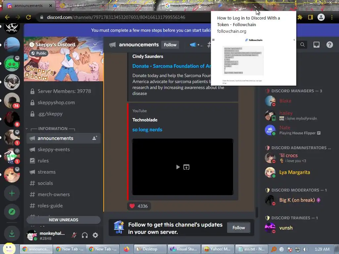This screenshot has width=339, height=254.
Task: Play the embedded YouTube video
Action: [178, 167]
